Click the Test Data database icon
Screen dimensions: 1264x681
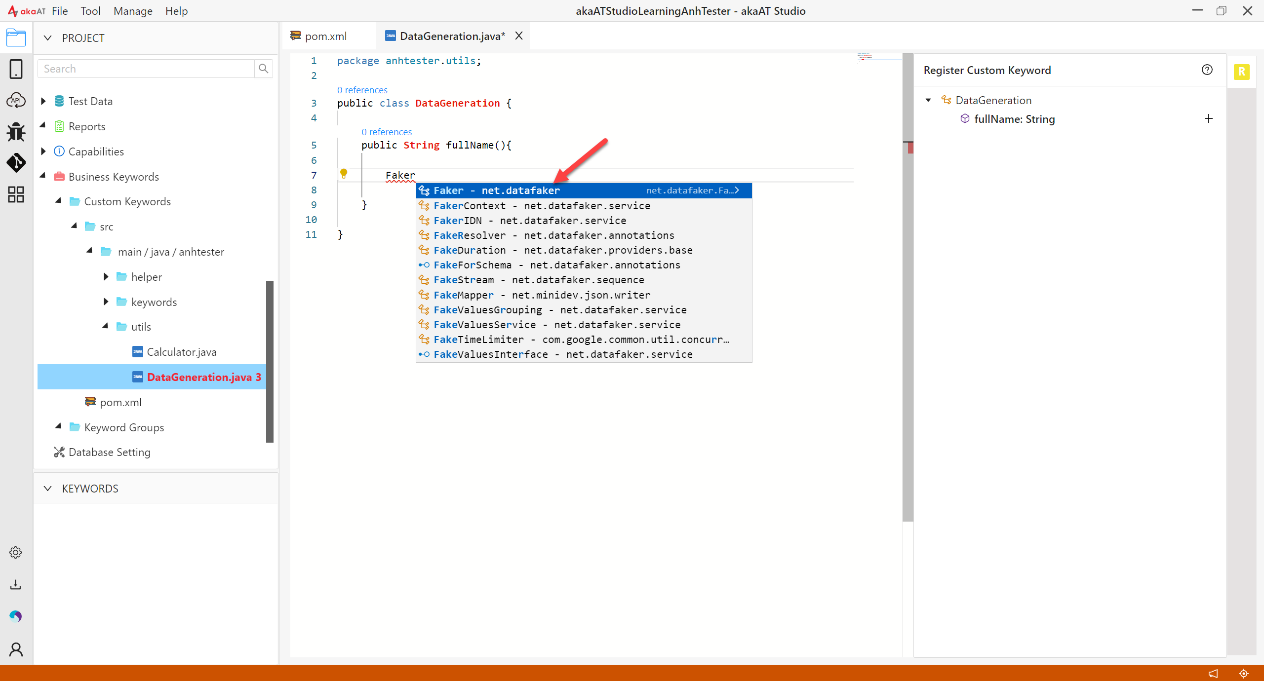(x=59, y=101)
